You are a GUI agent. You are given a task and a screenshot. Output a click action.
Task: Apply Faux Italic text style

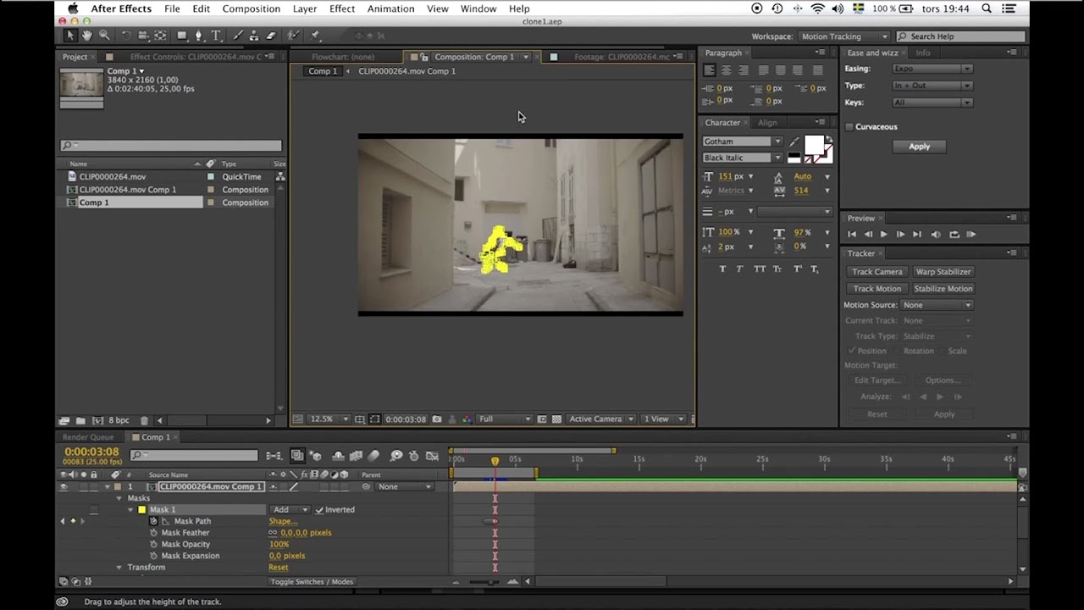(x=739, y=269)
